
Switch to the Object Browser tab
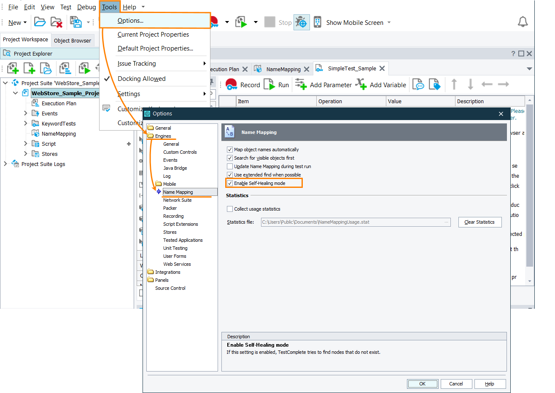pyautogui.click(x=73, y=40)
